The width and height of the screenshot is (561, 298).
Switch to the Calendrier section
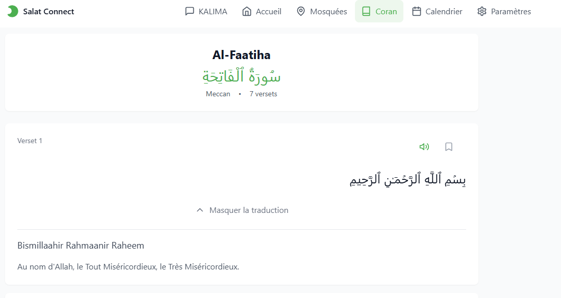(437, 11)
